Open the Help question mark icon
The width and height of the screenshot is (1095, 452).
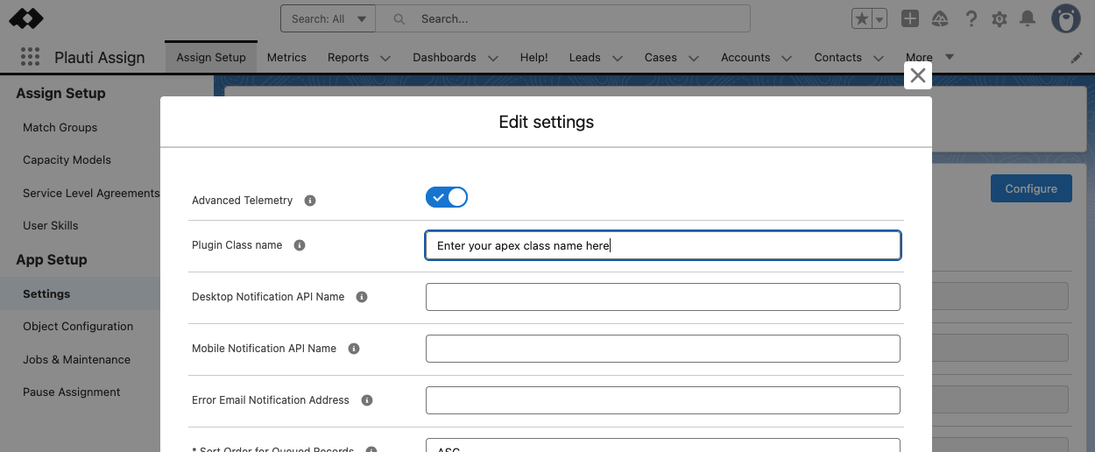[x=971, y=18]
